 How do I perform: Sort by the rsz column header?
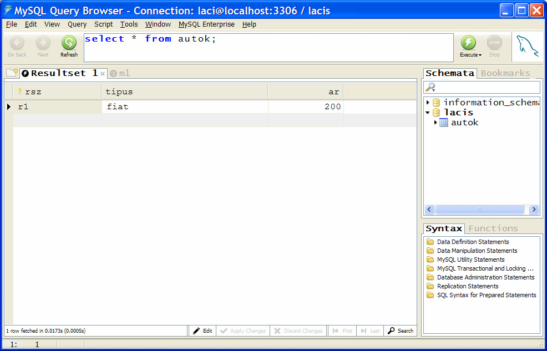click(x=58, y=91)
